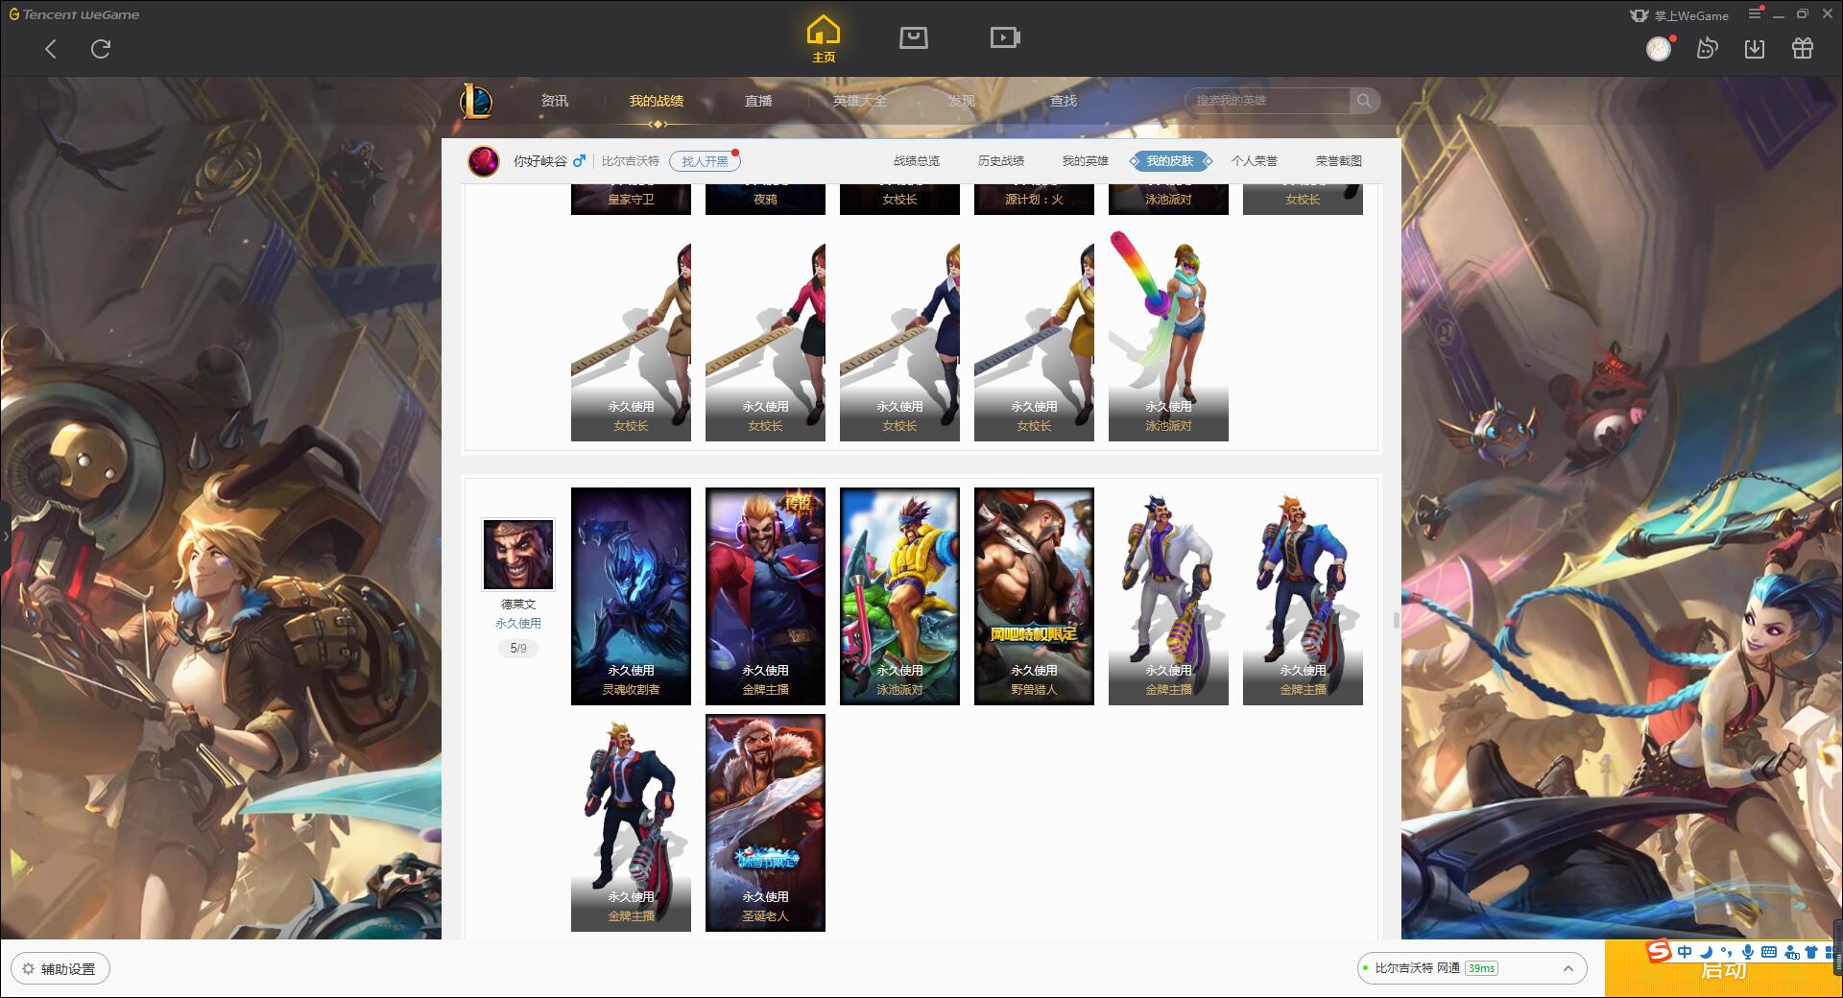The image size is (1843, 998).
Task: Select the 发现 tab
Action: pos(962,101)
